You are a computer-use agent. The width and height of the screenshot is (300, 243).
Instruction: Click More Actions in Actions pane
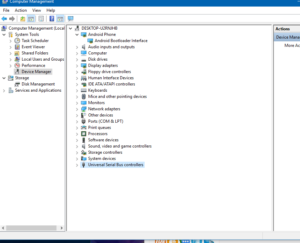[x=292, y=45]
